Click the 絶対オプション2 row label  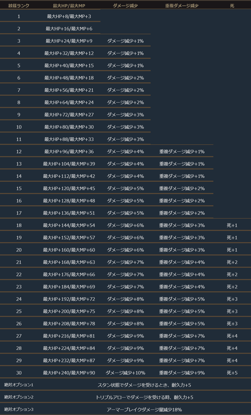point(19,397)
